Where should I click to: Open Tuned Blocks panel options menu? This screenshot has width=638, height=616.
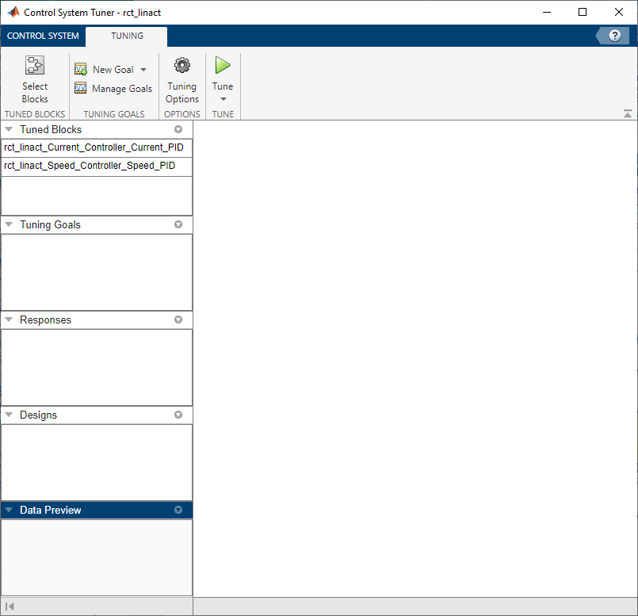[178, 129]
